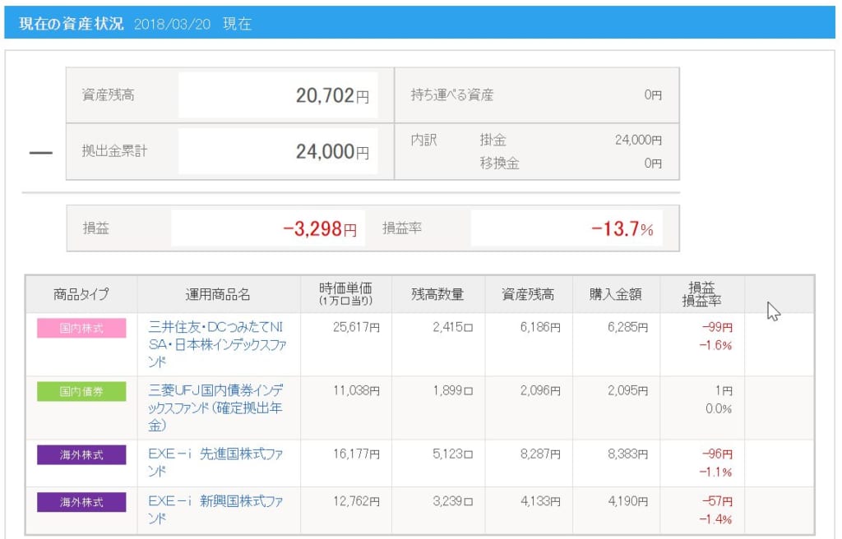Click the 資産残高 column header in table

[x=528, y=294]
